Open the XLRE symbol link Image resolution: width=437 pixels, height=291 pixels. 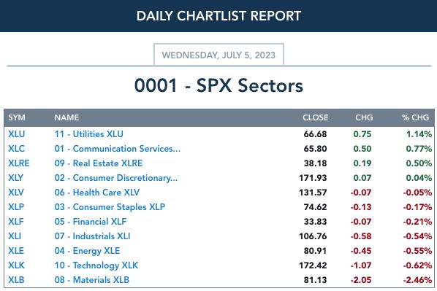point(19,163)
